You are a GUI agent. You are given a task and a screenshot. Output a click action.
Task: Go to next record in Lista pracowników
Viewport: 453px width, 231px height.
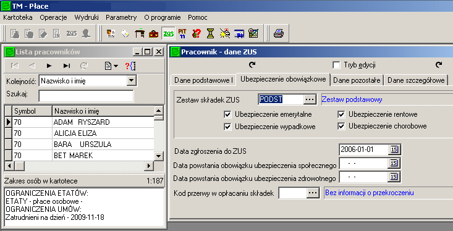click(x=49, y=66)
